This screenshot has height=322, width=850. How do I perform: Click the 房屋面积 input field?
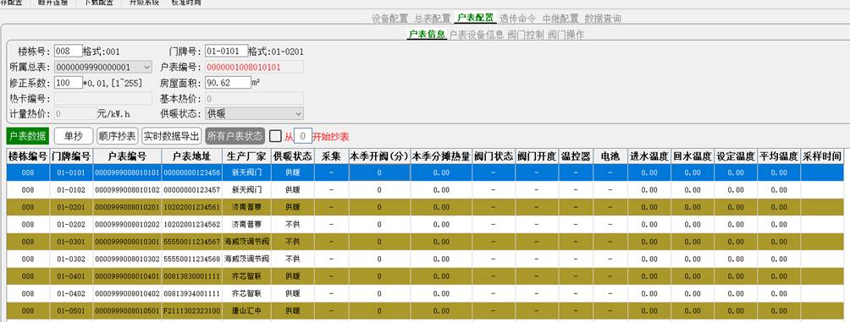click(228, 83)
